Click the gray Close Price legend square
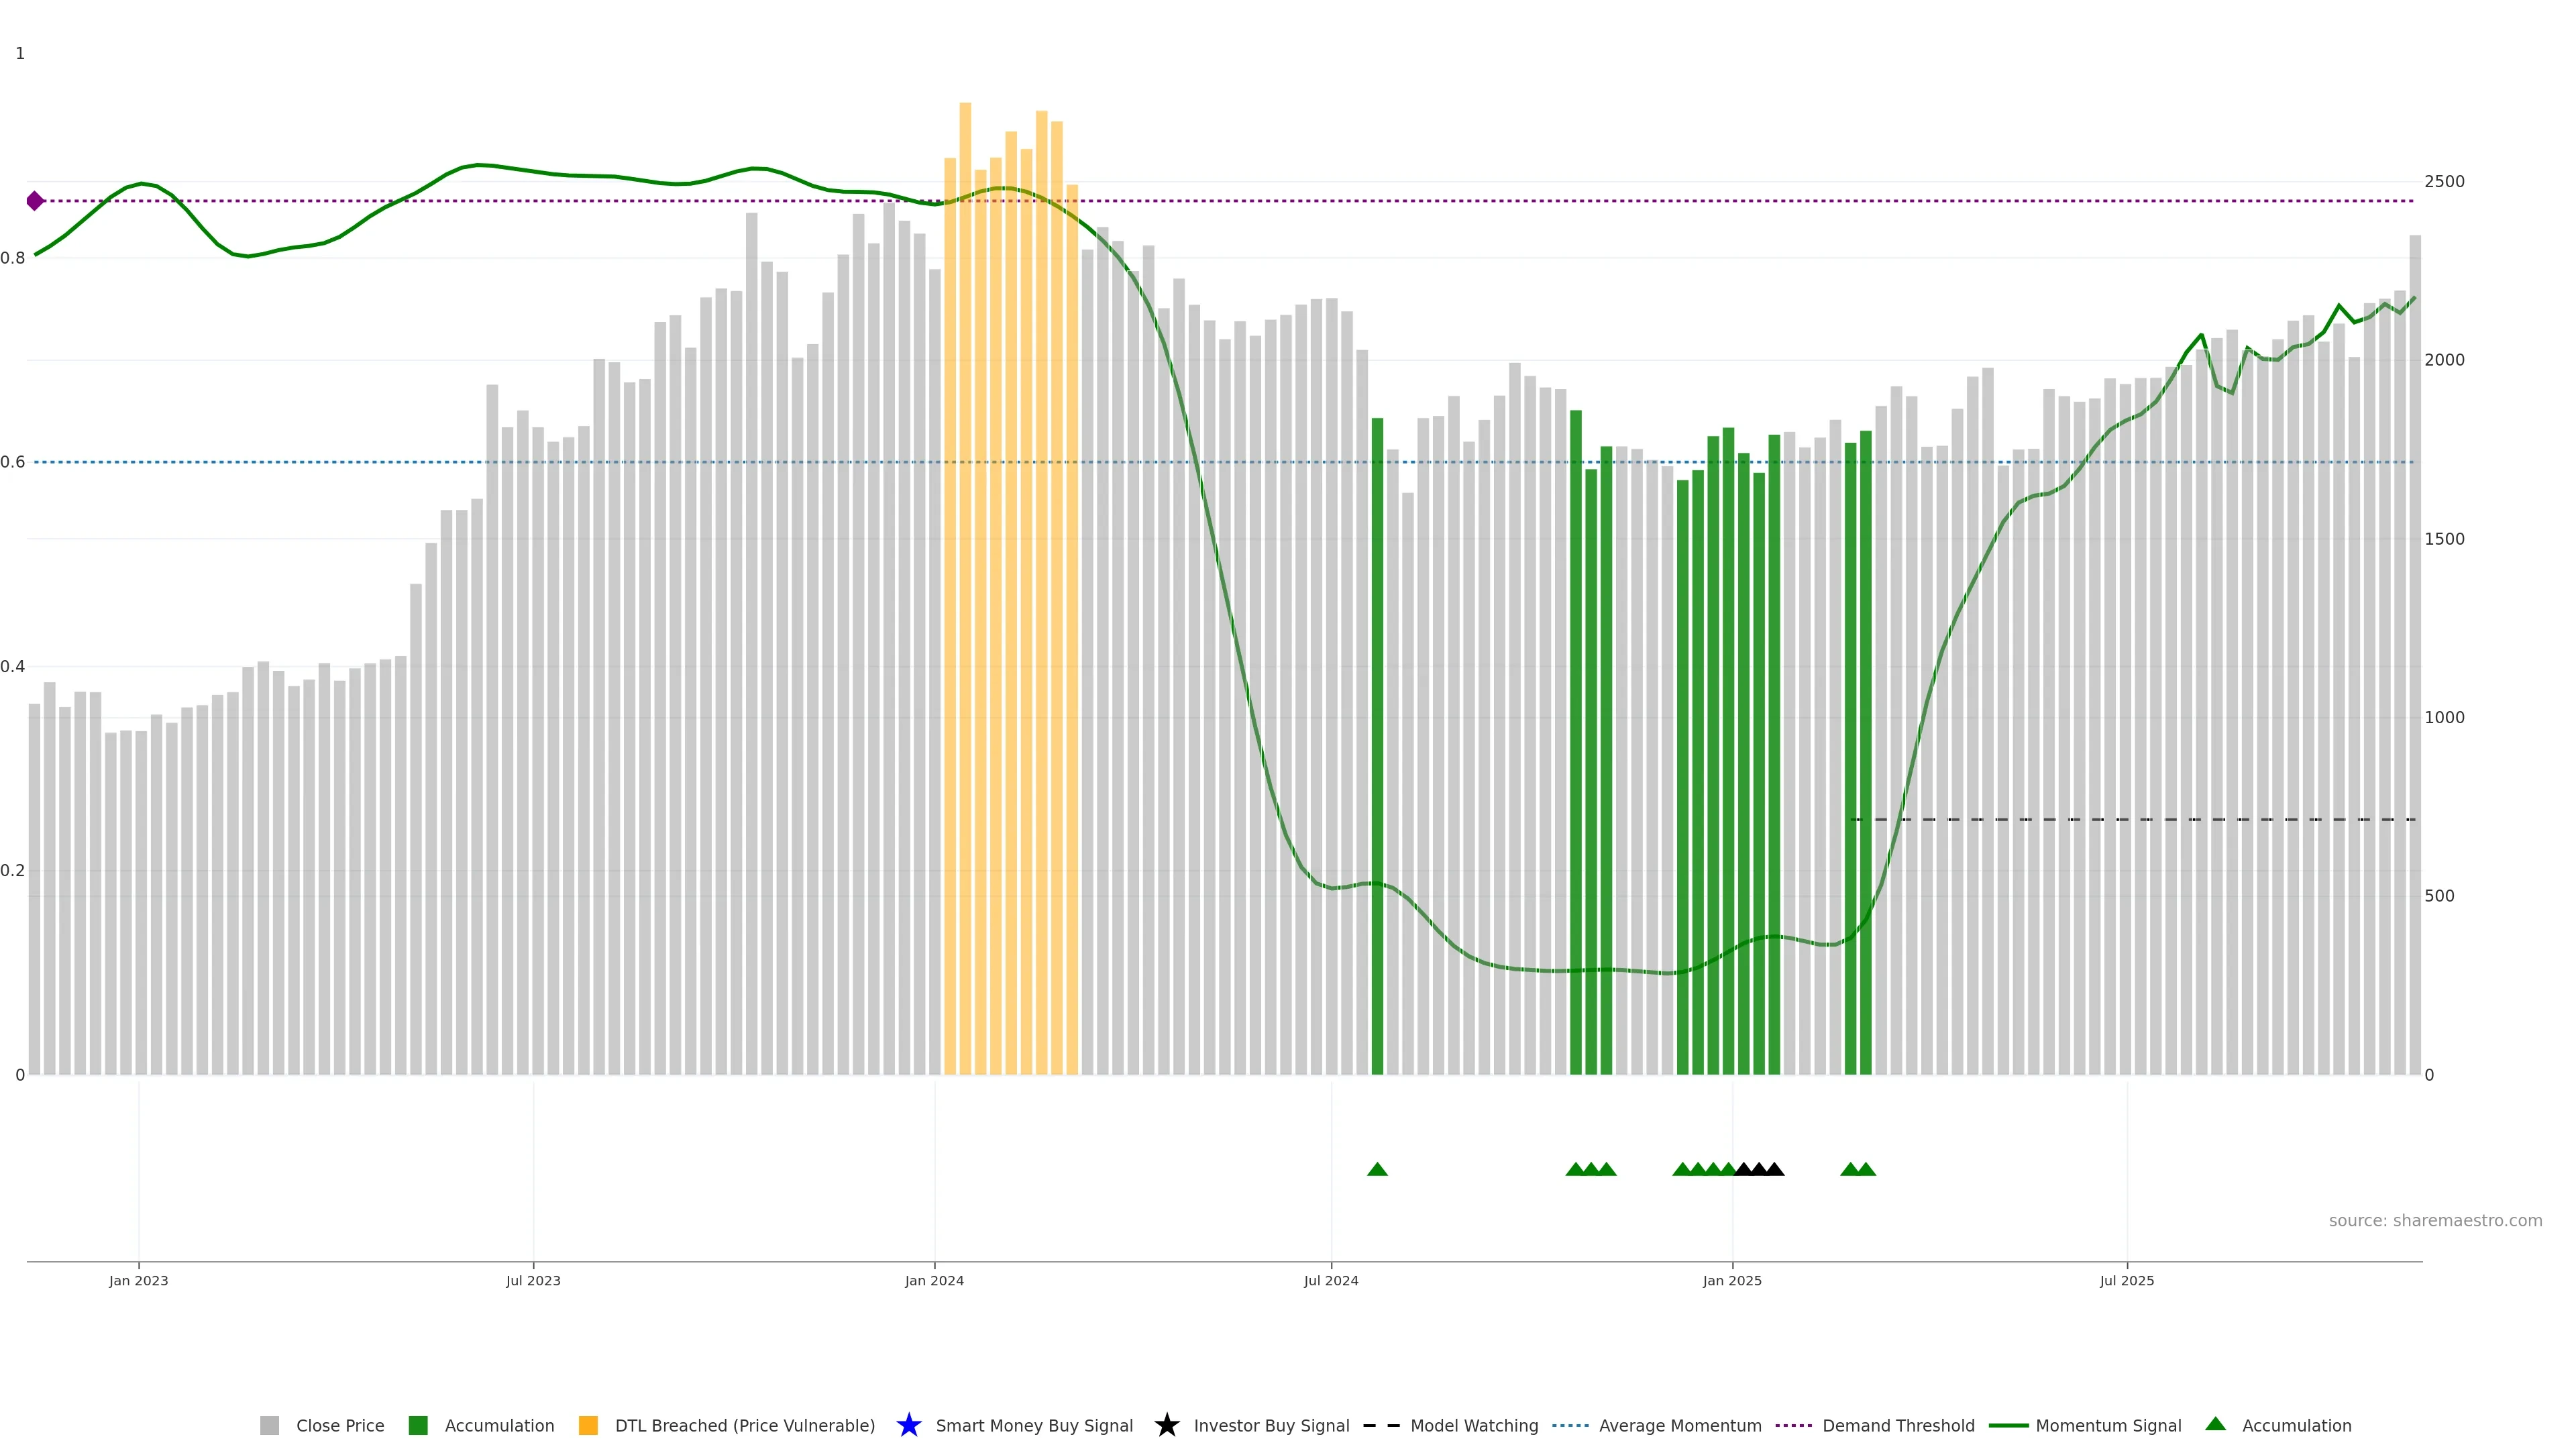Image resolution: width=2576 pixels, height=1449 pixels. tap(269, 1425)
